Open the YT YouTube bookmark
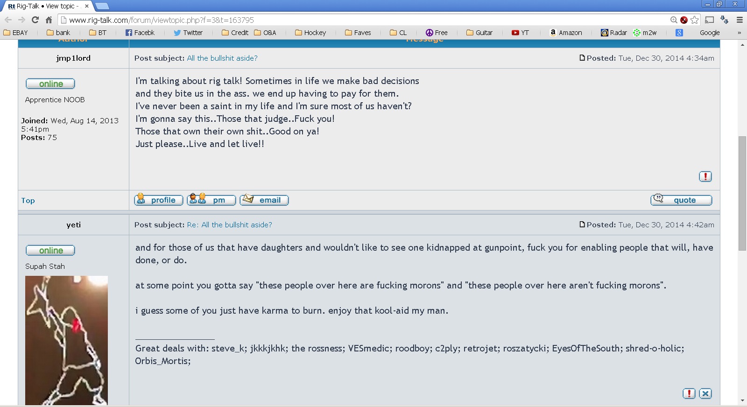 tap(520, 33)
